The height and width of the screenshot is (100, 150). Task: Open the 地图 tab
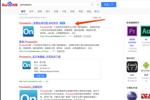[89, 11]
